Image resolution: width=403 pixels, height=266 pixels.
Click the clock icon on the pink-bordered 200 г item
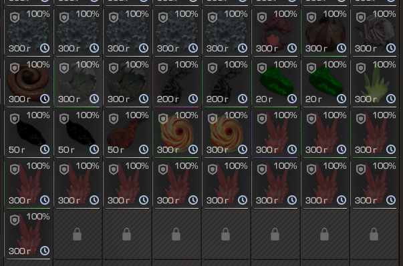coord(193,99)
